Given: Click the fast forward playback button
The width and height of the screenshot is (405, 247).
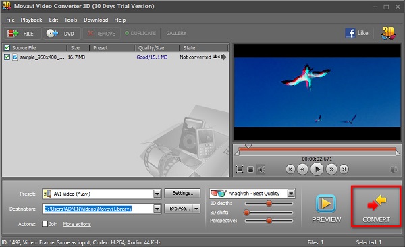Looking at the screenshot, I should point(331,169).
